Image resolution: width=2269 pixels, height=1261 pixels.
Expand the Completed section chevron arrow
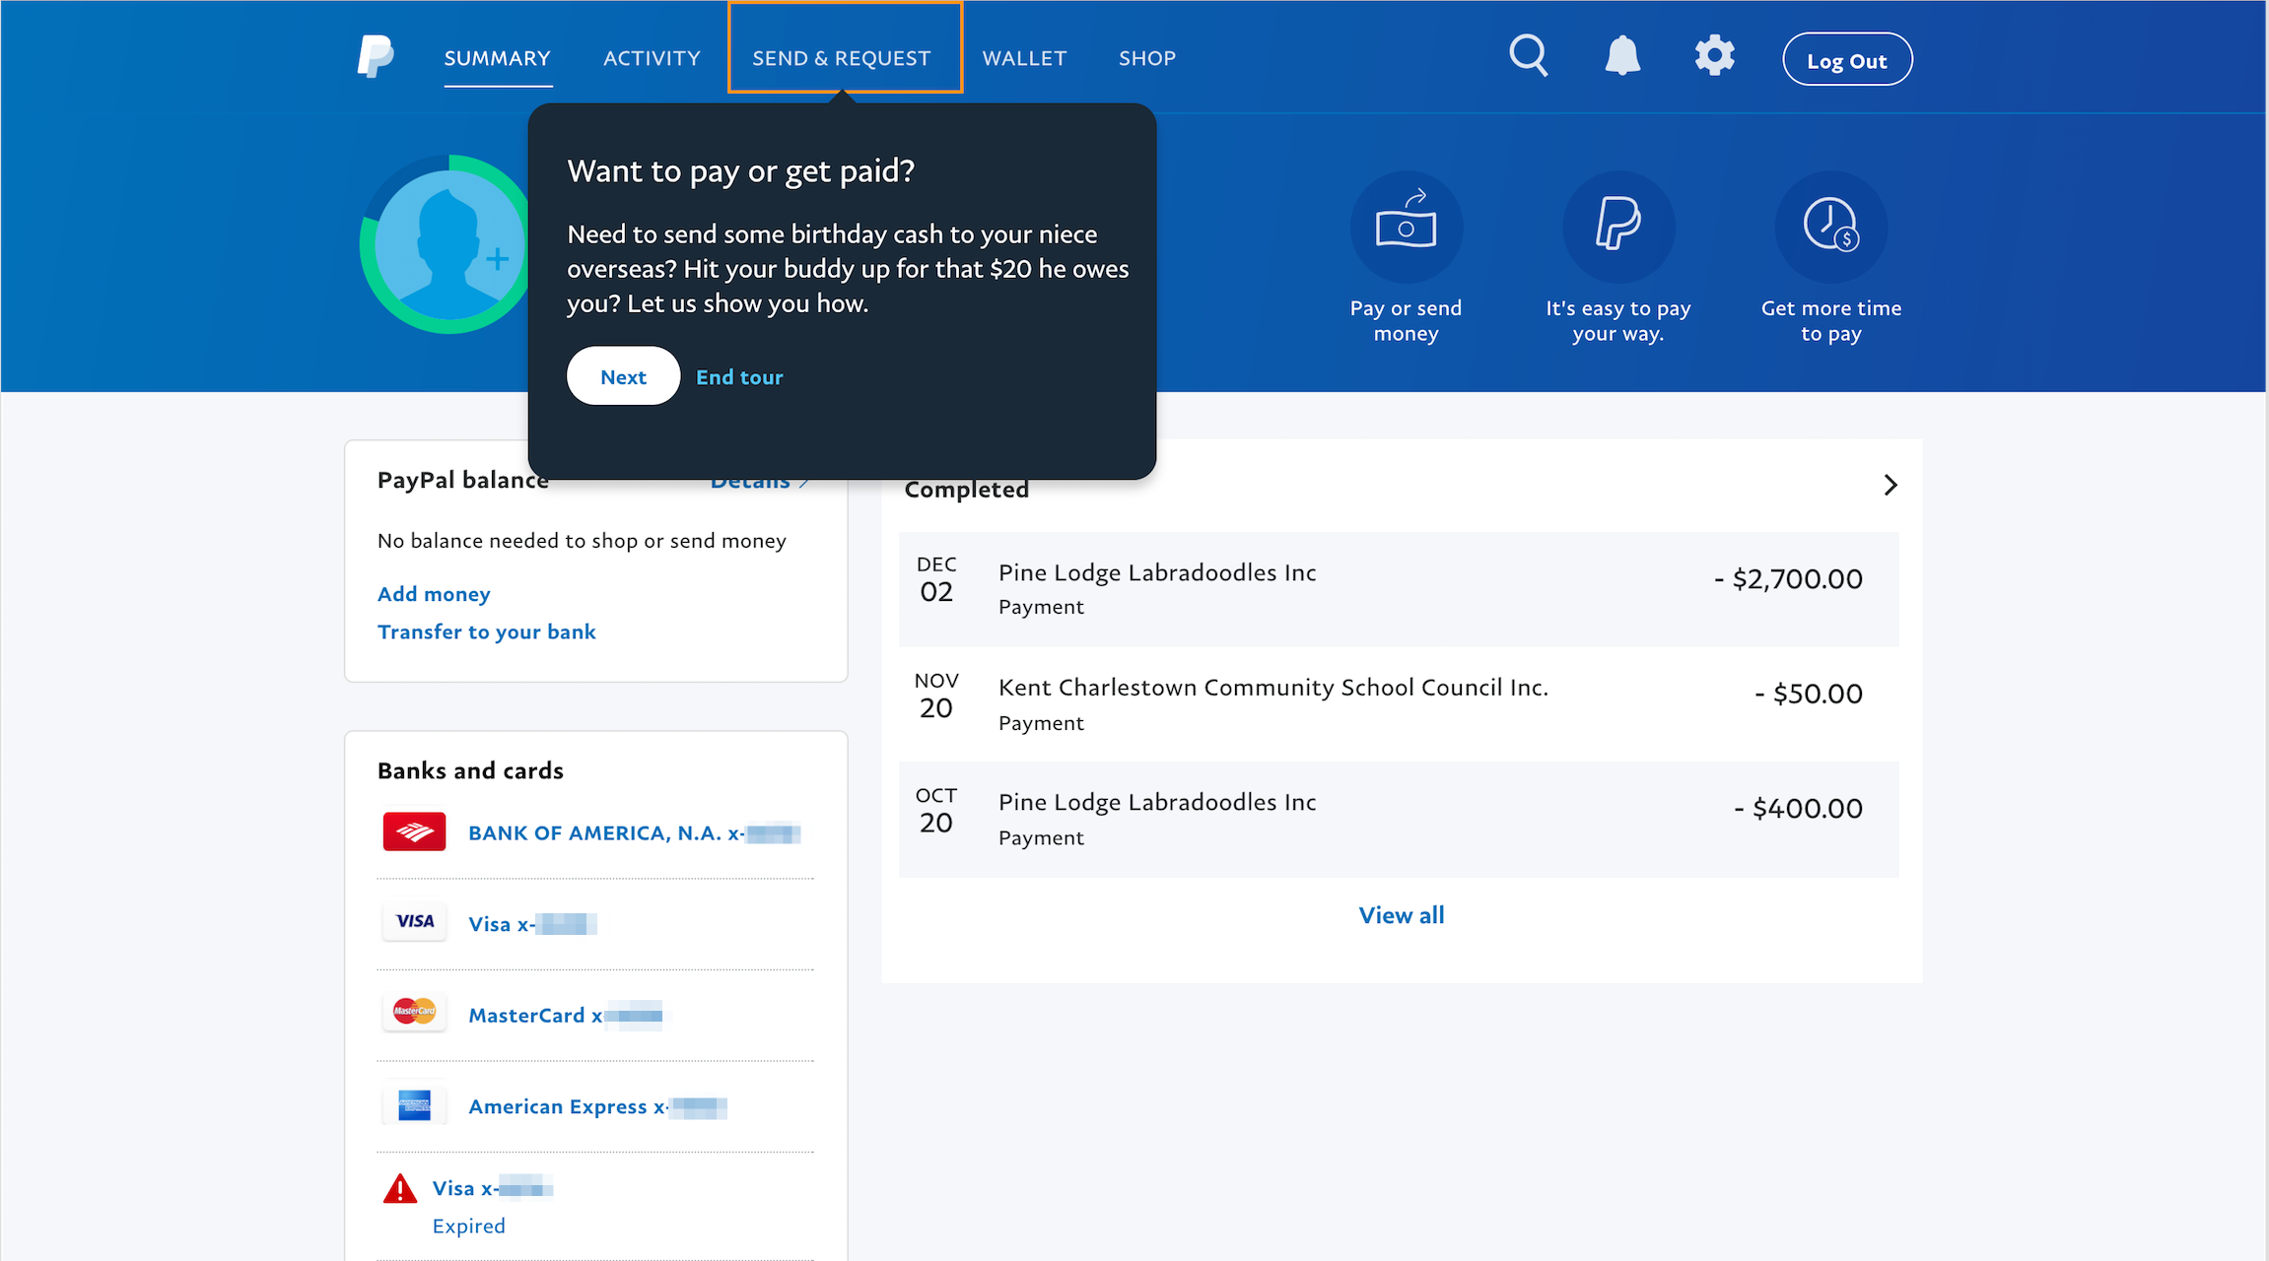tap(1891, 485)
